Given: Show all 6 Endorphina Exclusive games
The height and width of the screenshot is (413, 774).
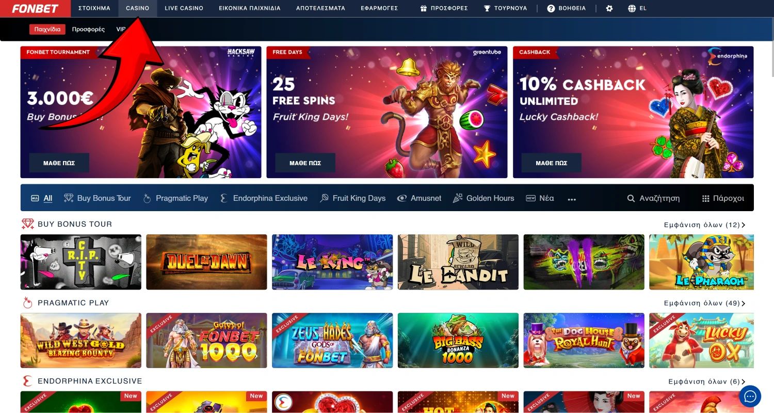Looking at the screenshot, I should pos(706,382).
